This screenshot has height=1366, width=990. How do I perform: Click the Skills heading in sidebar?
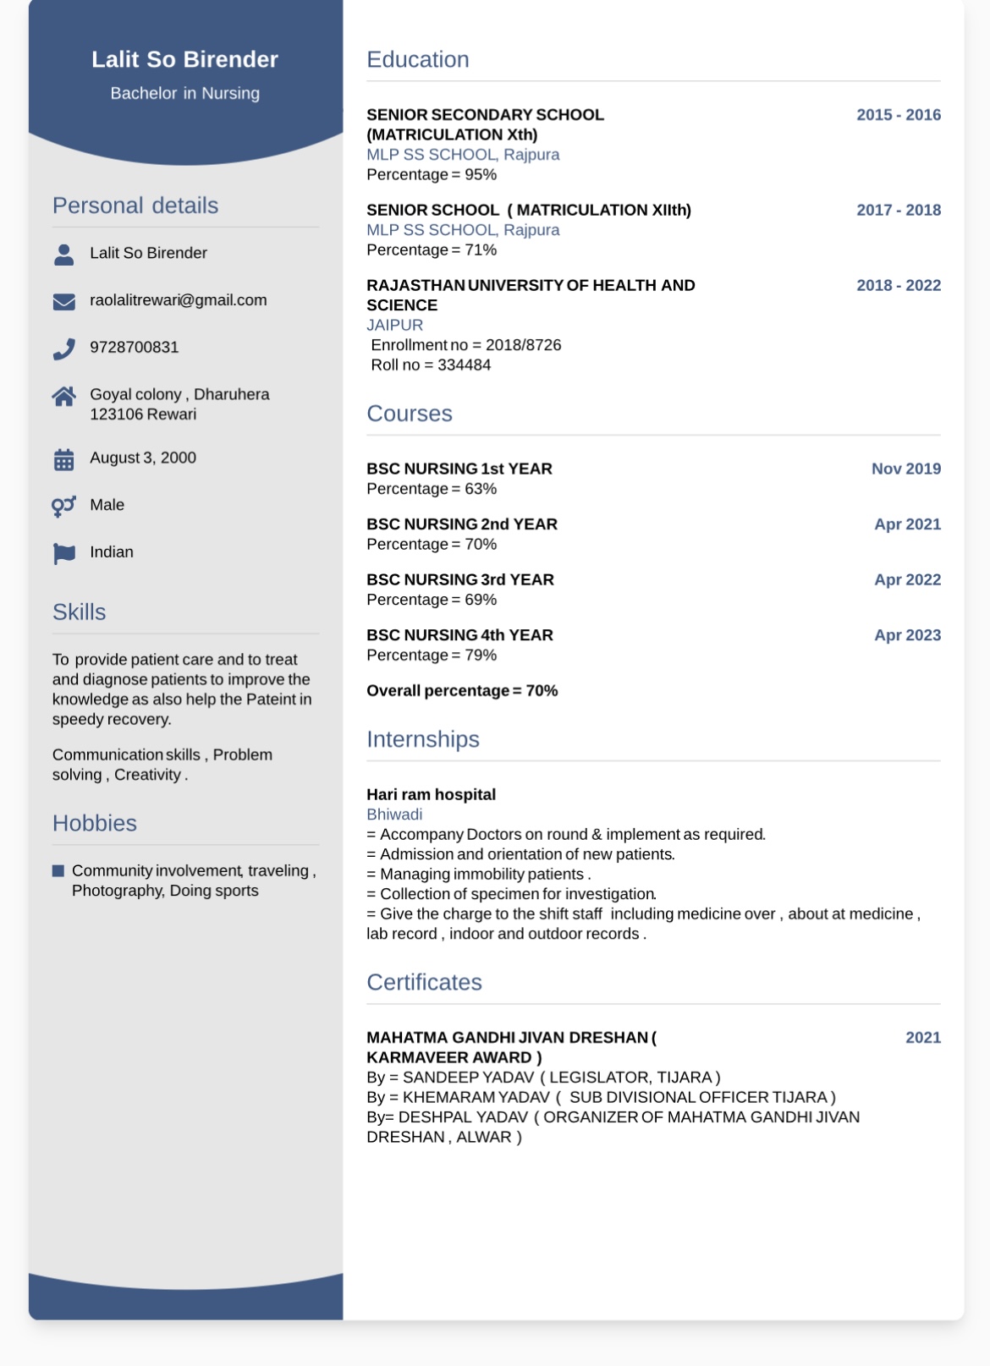[79, 612]
